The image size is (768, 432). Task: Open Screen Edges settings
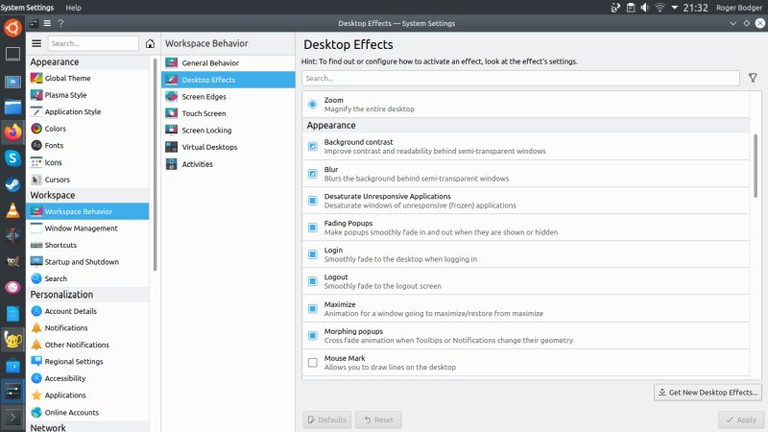pyautogui.click(x=205, y=97)
